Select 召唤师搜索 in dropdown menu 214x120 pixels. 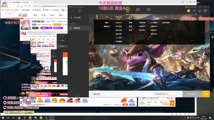pos(166,23)
